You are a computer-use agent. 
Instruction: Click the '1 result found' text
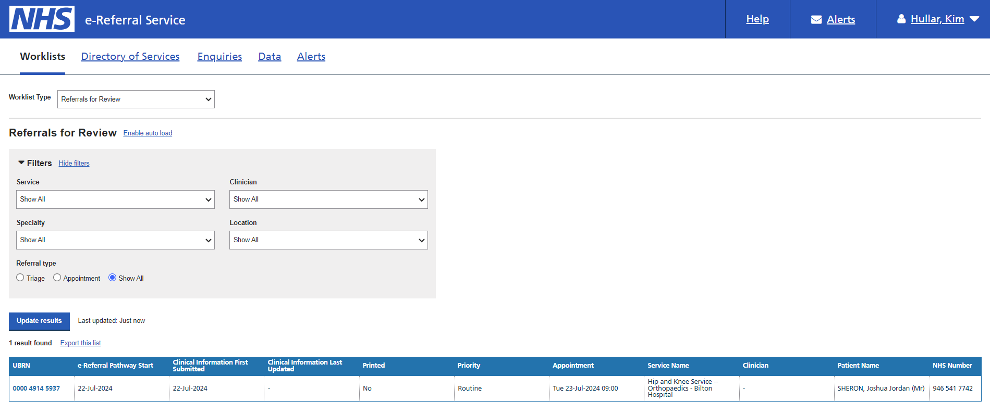coord(30,343)
